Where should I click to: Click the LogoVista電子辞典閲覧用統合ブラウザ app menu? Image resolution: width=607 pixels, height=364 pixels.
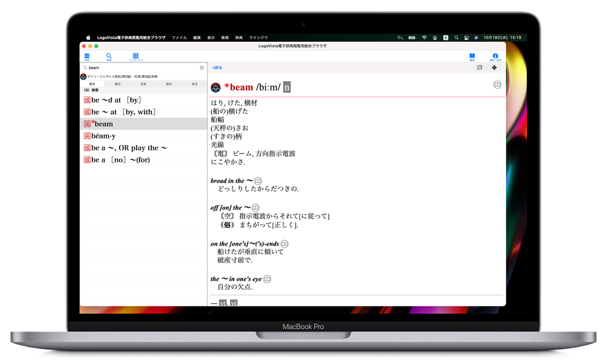[x=131, y=38]
